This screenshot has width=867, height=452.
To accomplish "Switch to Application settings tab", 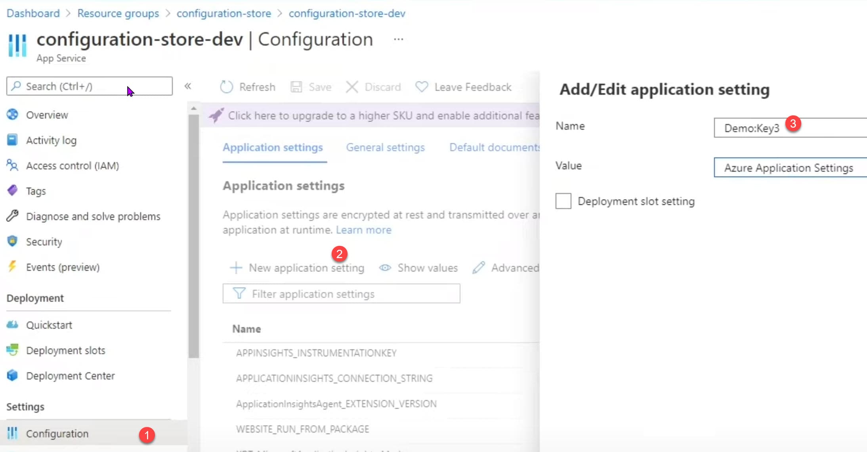I will pos(273,147).
